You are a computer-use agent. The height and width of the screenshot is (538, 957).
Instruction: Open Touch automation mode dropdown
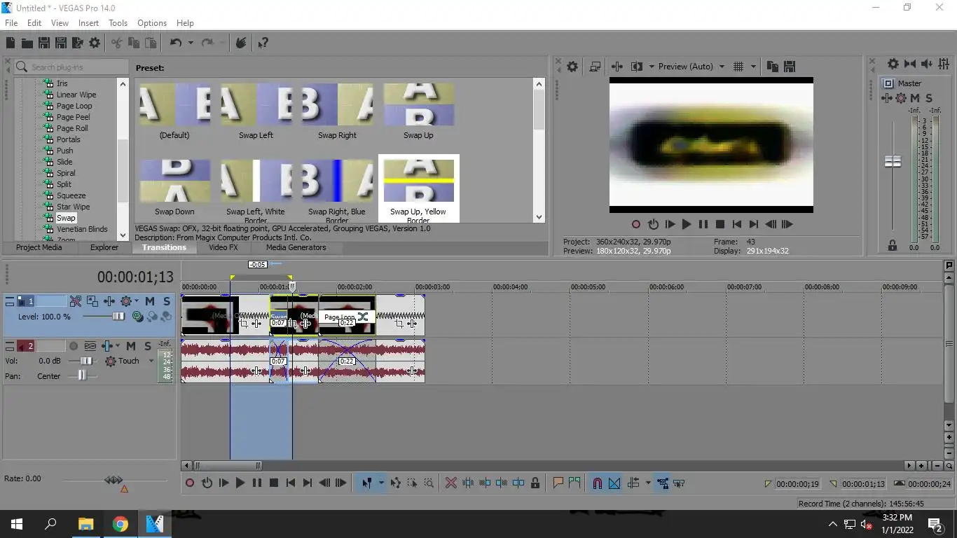151,361
